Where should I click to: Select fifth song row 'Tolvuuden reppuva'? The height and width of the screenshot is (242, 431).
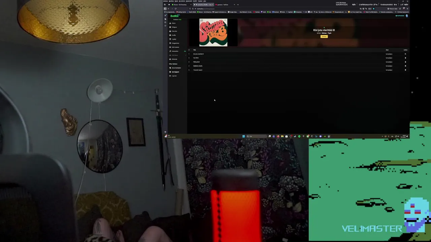(x=298, y=70)
